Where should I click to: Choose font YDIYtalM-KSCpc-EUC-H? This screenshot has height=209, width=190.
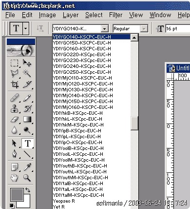point(91,195)
